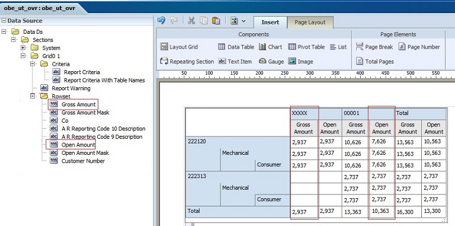Select the obe_ut_ovr document tab
This screenshot has width=455, height=226.
tap(40, 8)
